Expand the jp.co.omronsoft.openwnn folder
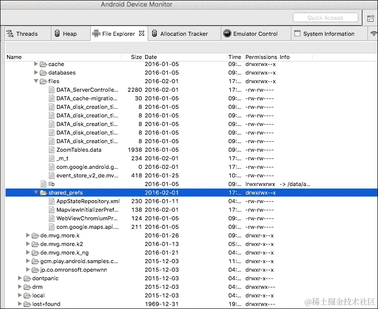Screen dimensions: 378x309 [x=28, y=270]
